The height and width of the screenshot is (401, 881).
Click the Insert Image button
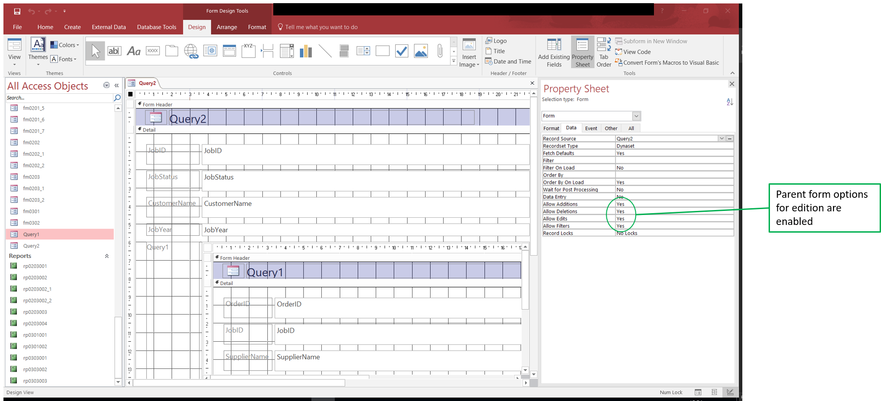coord(469,53)
